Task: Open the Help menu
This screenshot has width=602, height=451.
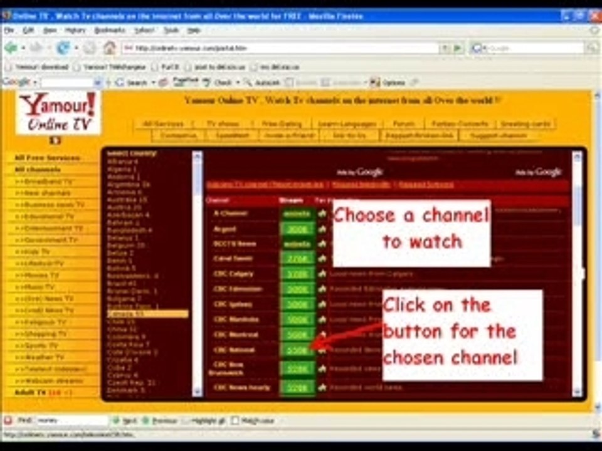Action: (x=194, y=30)
